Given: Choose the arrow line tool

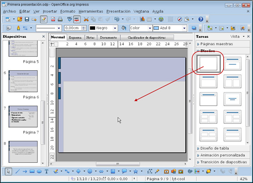Looking at the screenshot, I should pos(25,171).
